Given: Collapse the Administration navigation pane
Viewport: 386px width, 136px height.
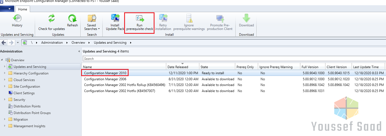Looking at the screenshot, I should coord(79,51).
